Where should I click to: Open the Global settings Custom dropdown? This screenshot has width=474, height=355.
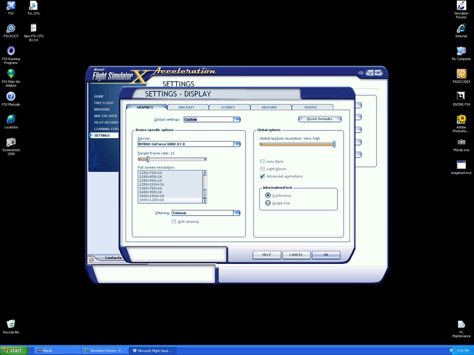237,119
